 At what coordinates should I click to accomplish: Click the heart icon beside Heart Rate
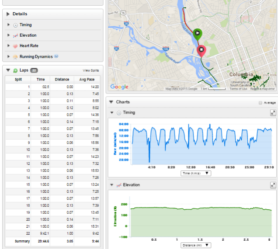tap(15, 46)
